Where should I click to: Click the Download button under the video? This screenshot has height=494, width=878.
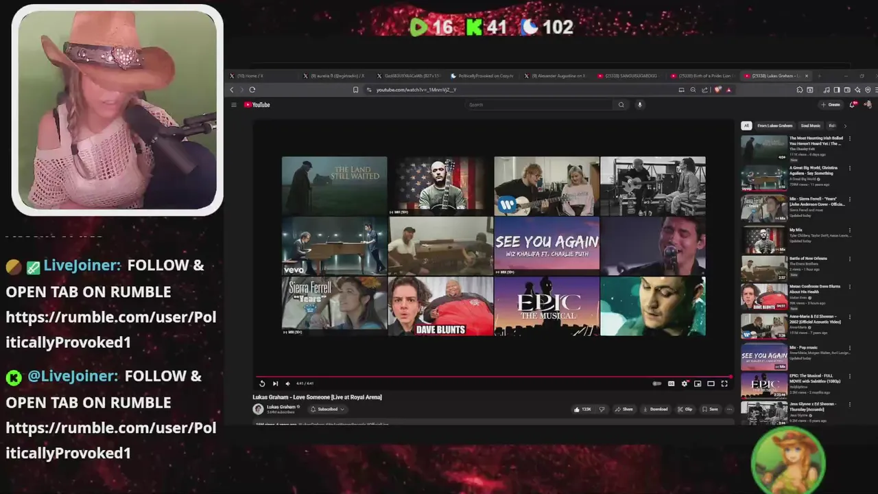click(654, 409)
